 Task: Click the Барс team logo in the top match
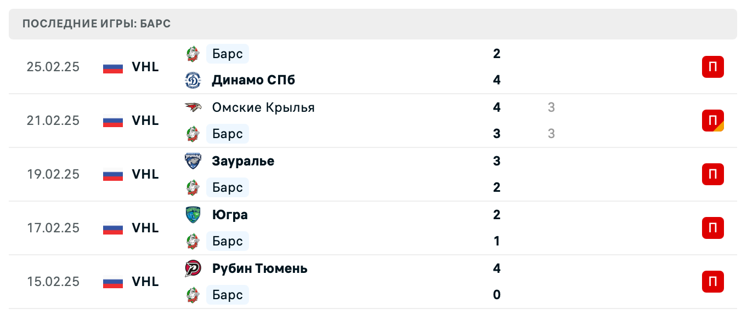coord(193,54)
